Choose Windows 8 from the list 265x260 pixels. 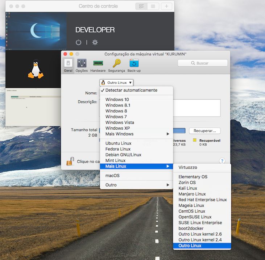point(136,111)
